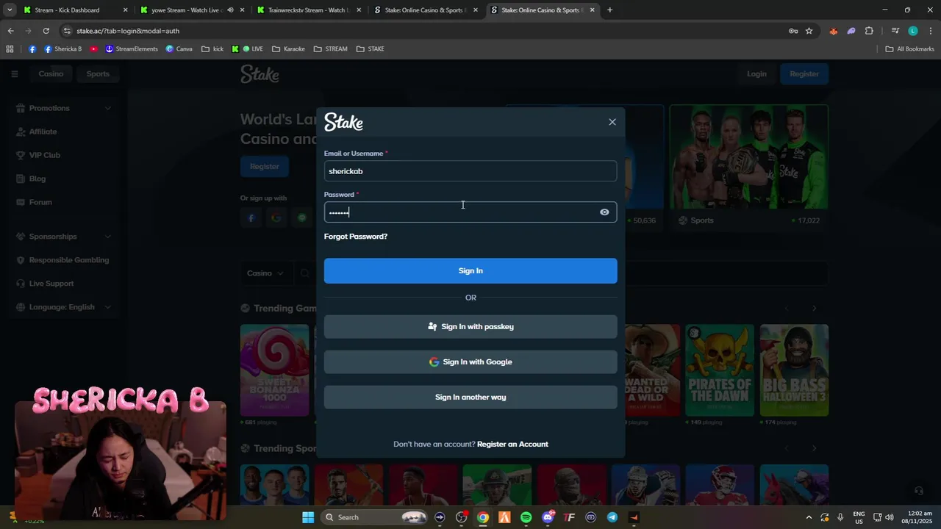Open the password manager key icon
Screen dimensions: 941x529
(x=793, y=31)
